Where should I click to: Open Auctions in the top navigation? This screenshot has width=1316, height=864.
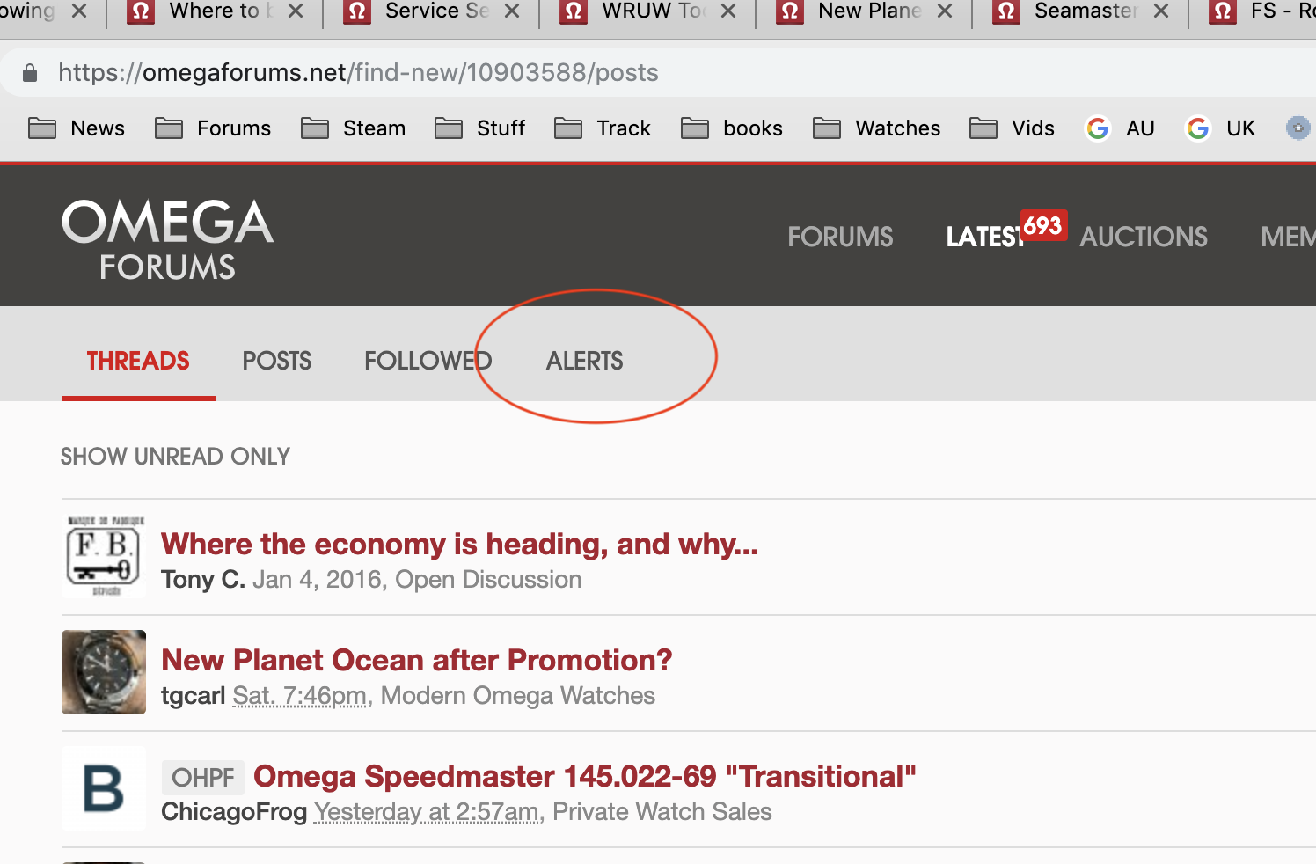point(1143,237)
